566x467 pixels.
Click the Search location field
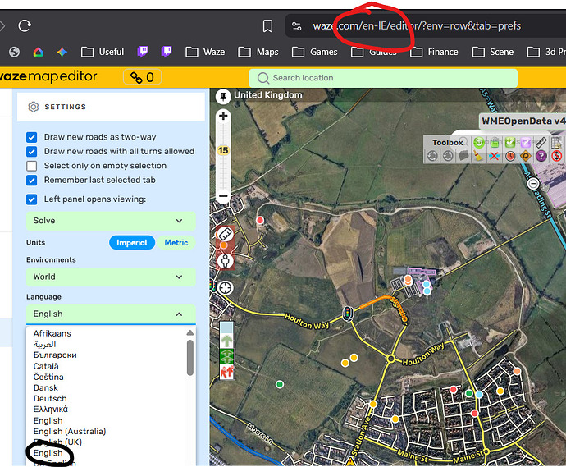(x=383, y=78)
